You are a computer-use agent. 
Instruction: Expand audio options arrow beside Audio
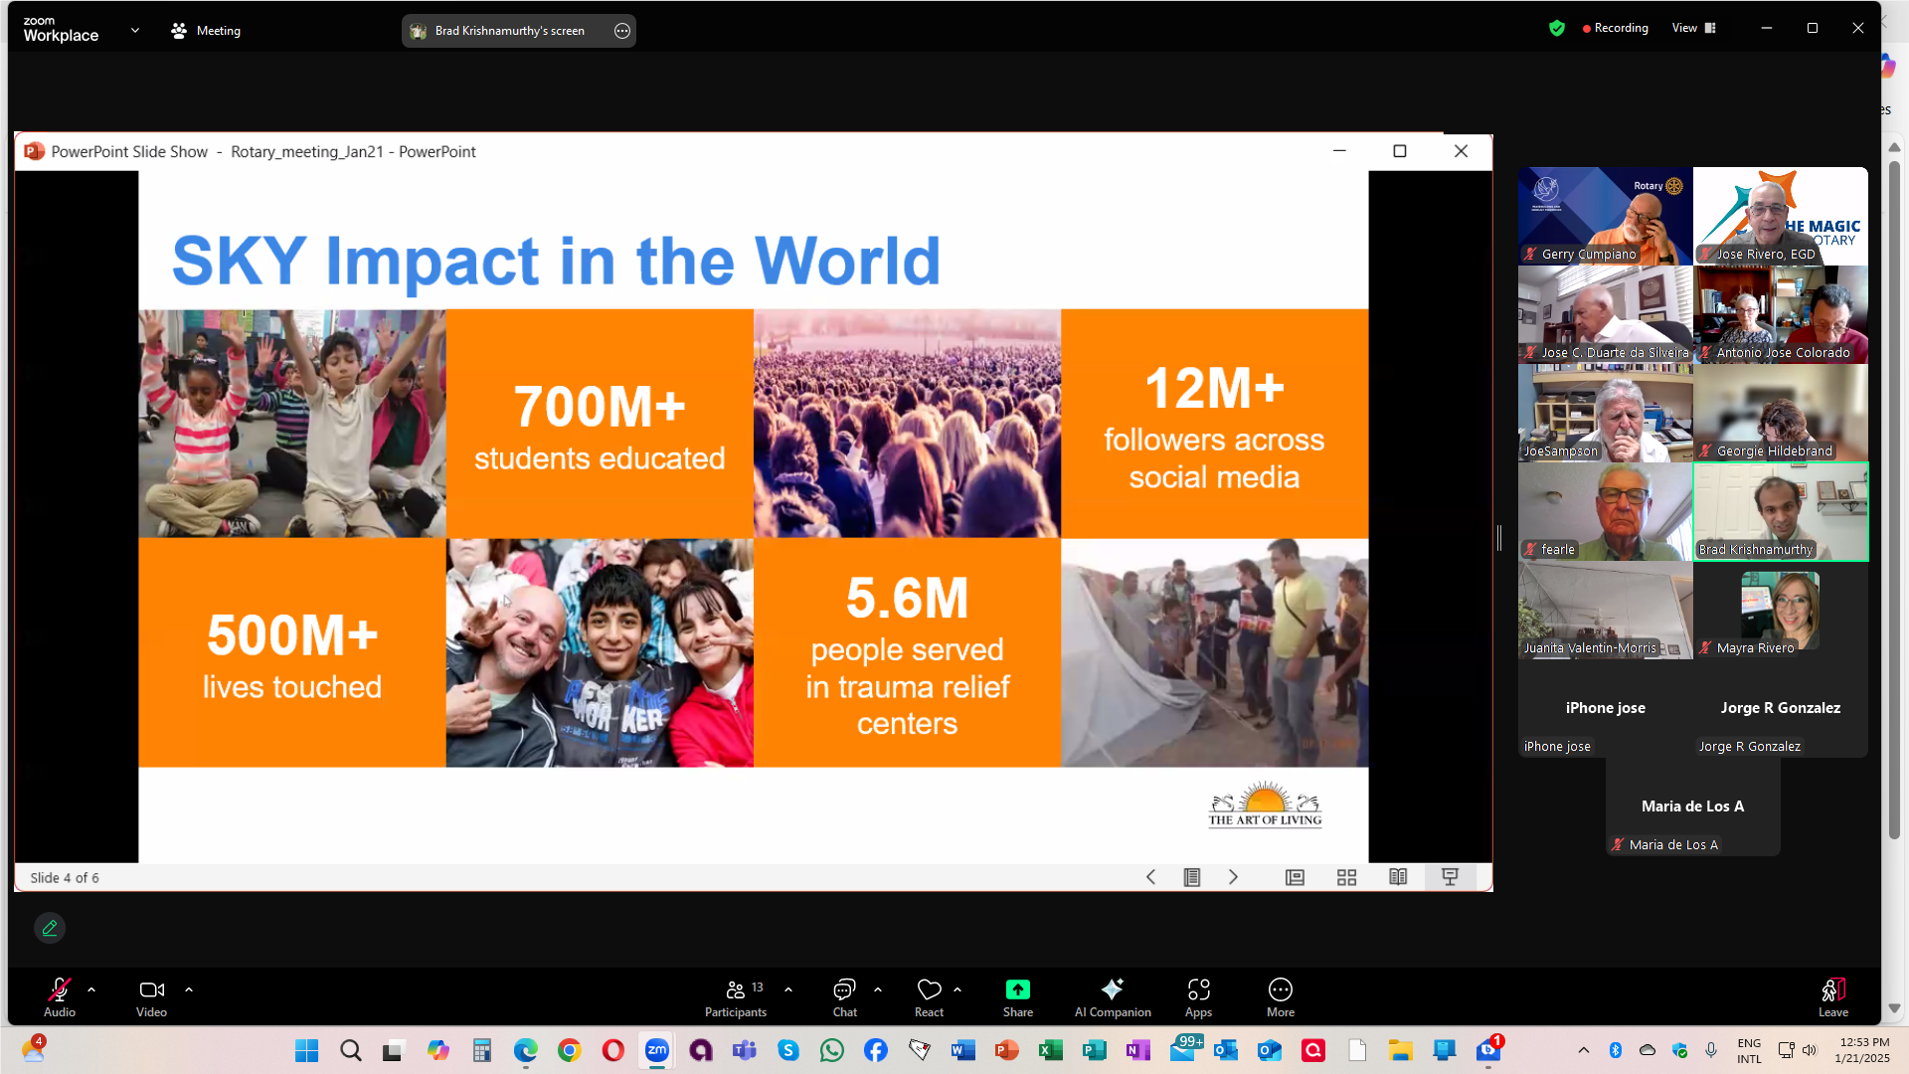point(91,989)
